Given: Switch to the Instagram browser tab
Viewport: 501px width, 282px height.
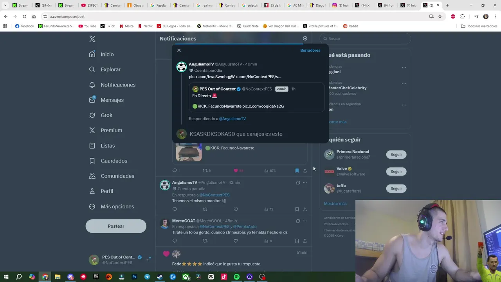Looking at the screenshot, I should click(x=340, y=5).
